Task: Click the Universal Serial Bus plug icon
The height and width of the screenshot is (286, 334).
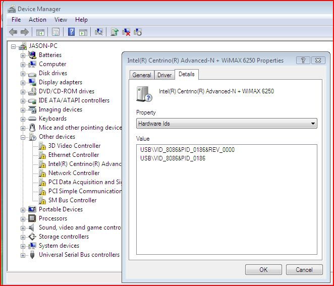Action: coord(32,255)
